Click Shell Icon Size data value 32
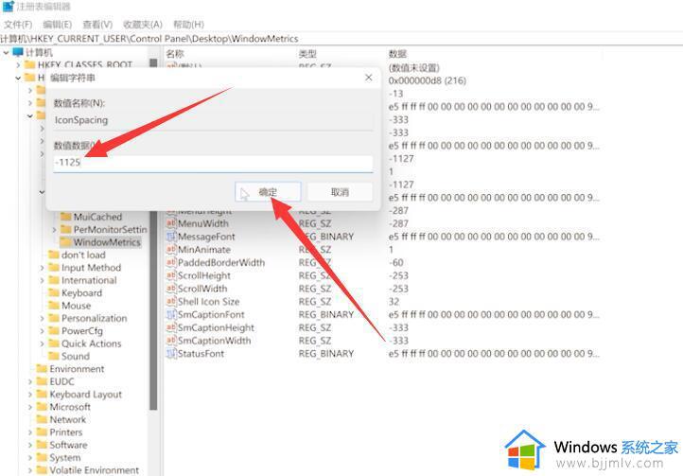683x476 pixels. [x=394, y=302]
